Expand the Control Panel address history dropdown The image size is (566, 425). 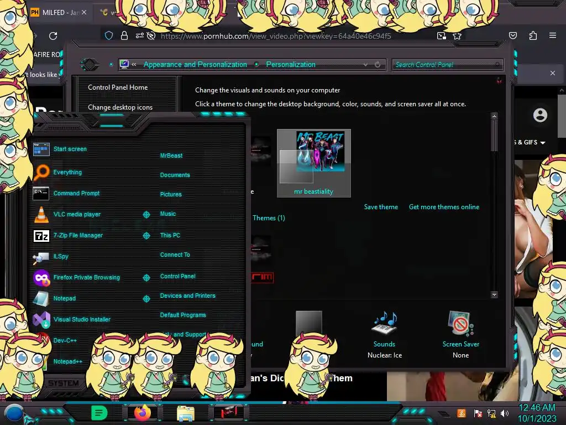point(366,65)
